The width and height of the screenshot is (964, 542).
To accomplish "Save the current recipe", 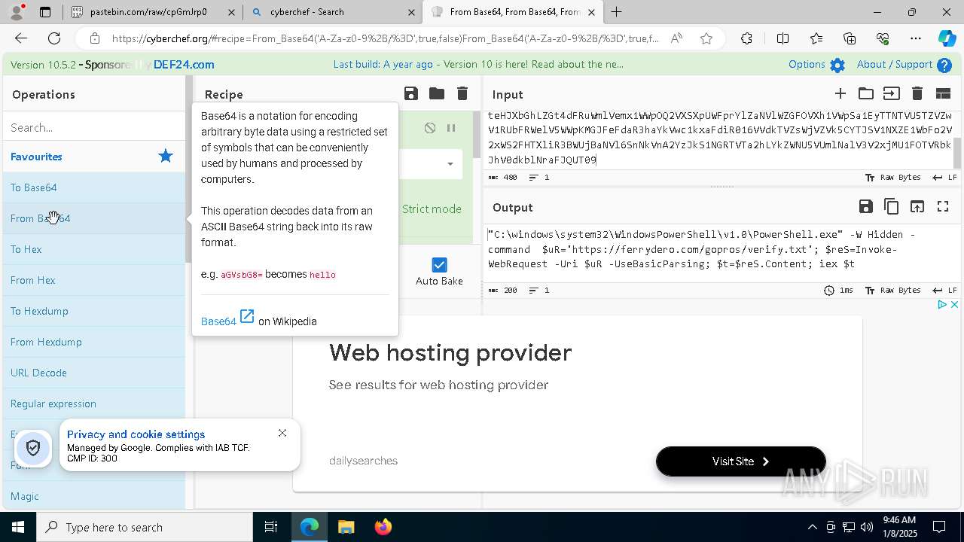I will 410,93.
